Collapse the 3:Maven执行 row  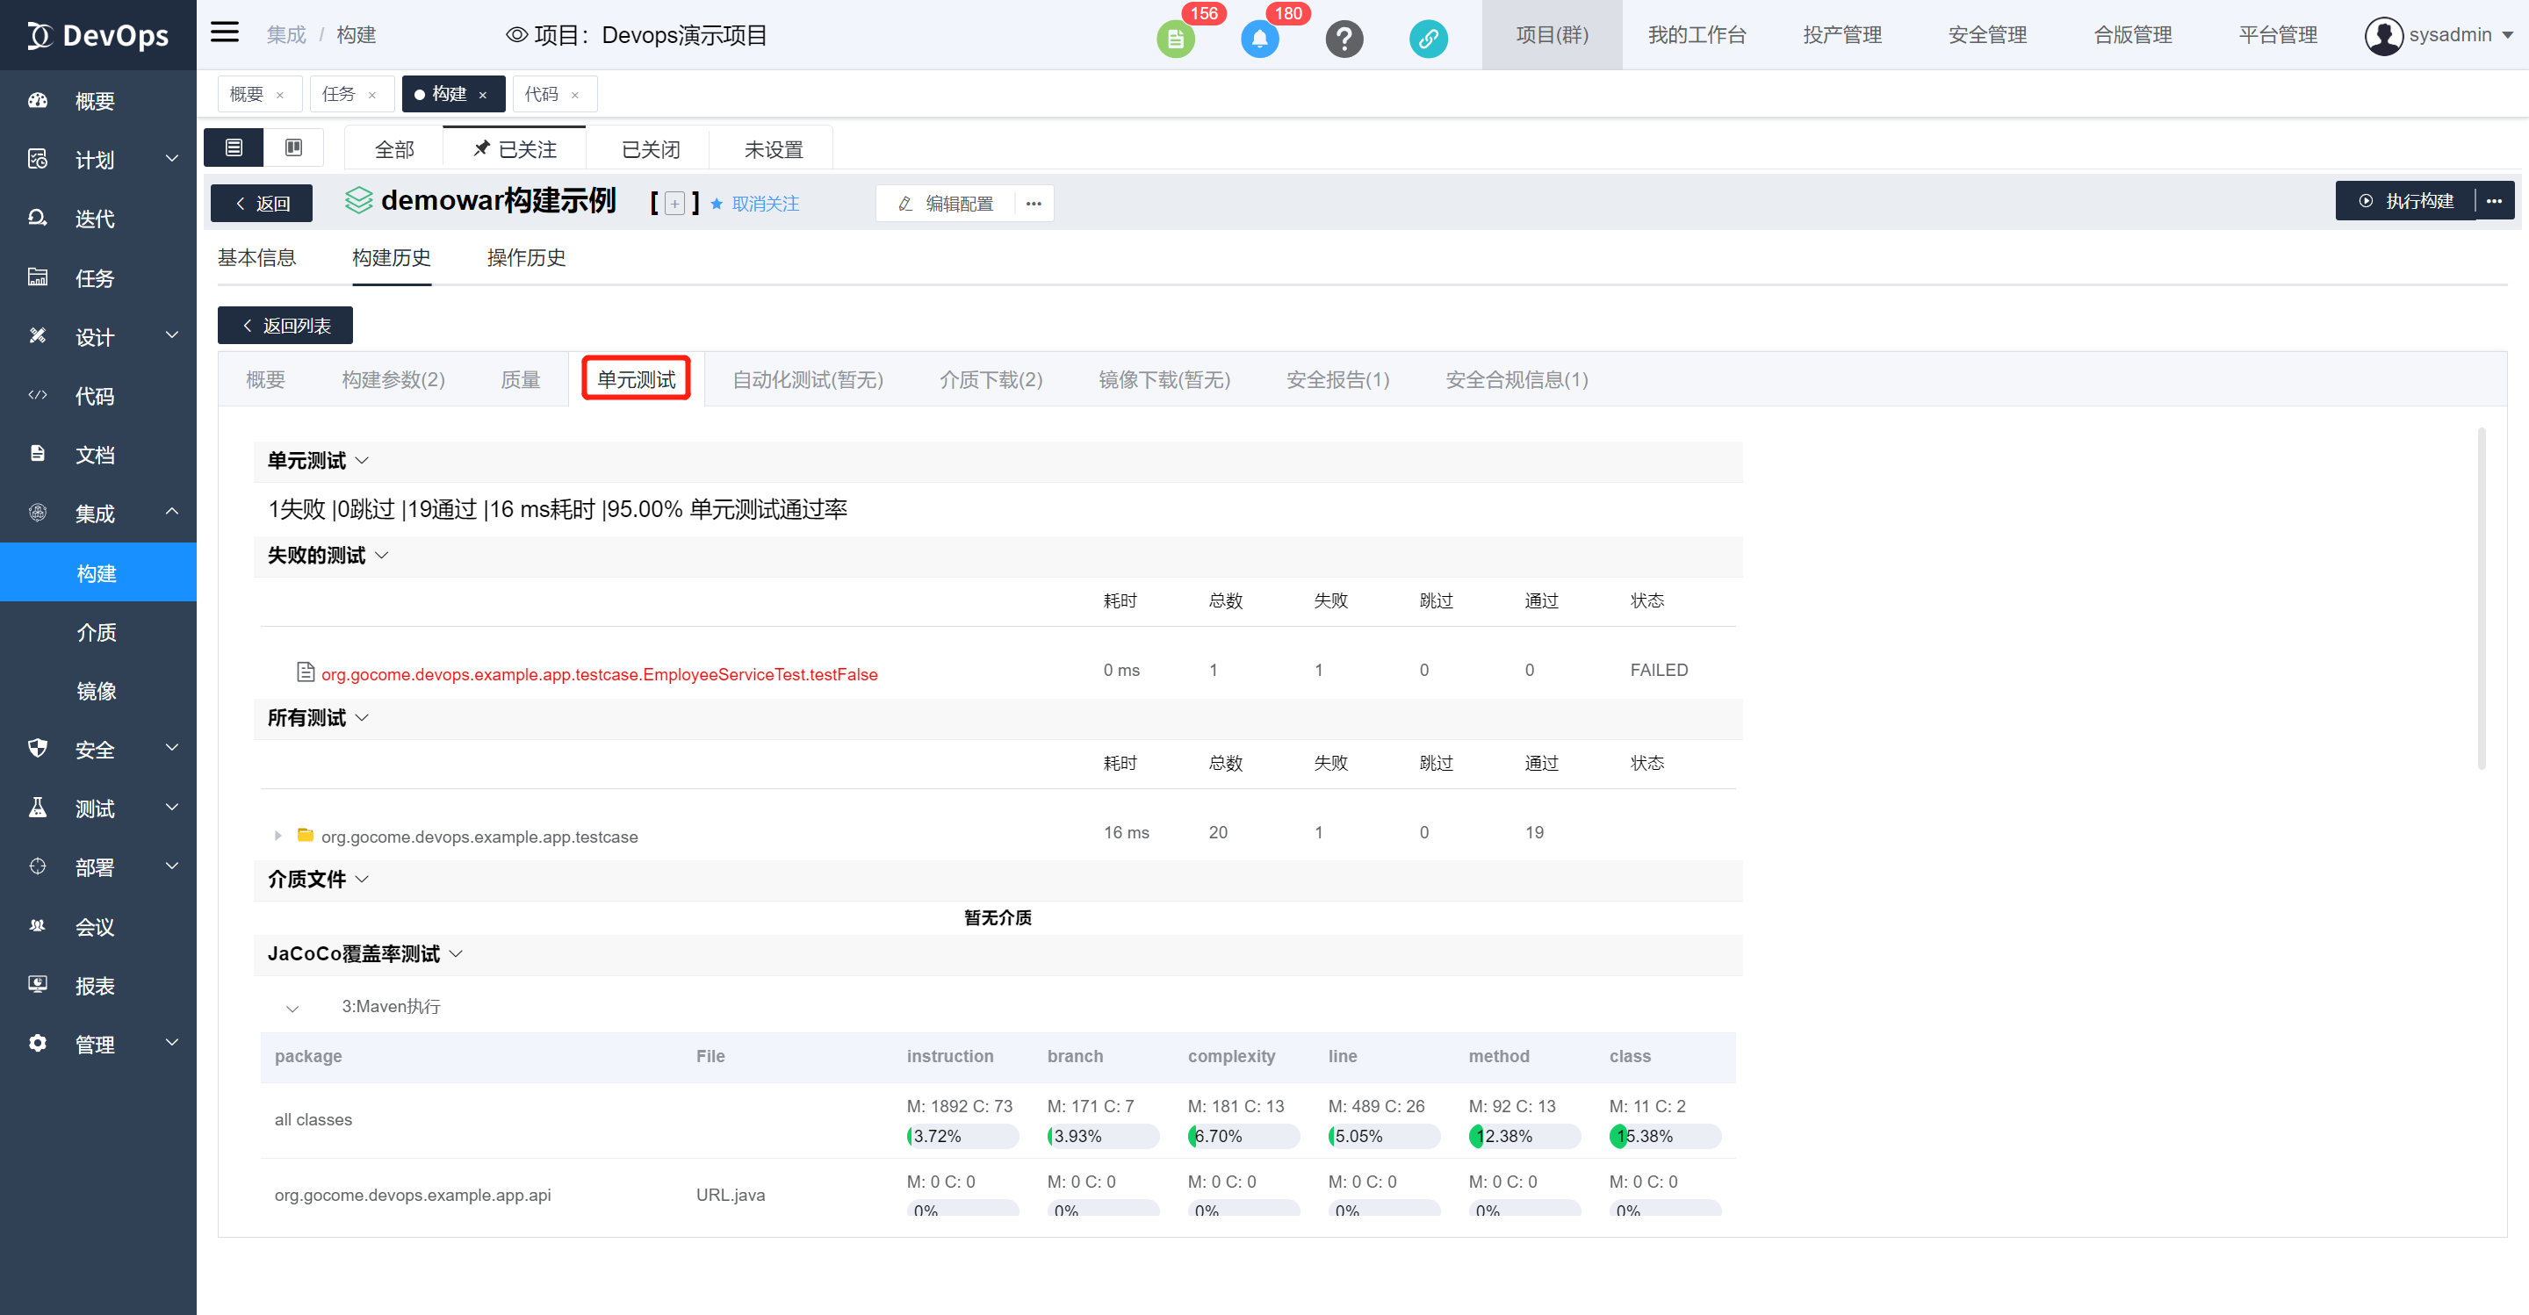pos(292,1008)
